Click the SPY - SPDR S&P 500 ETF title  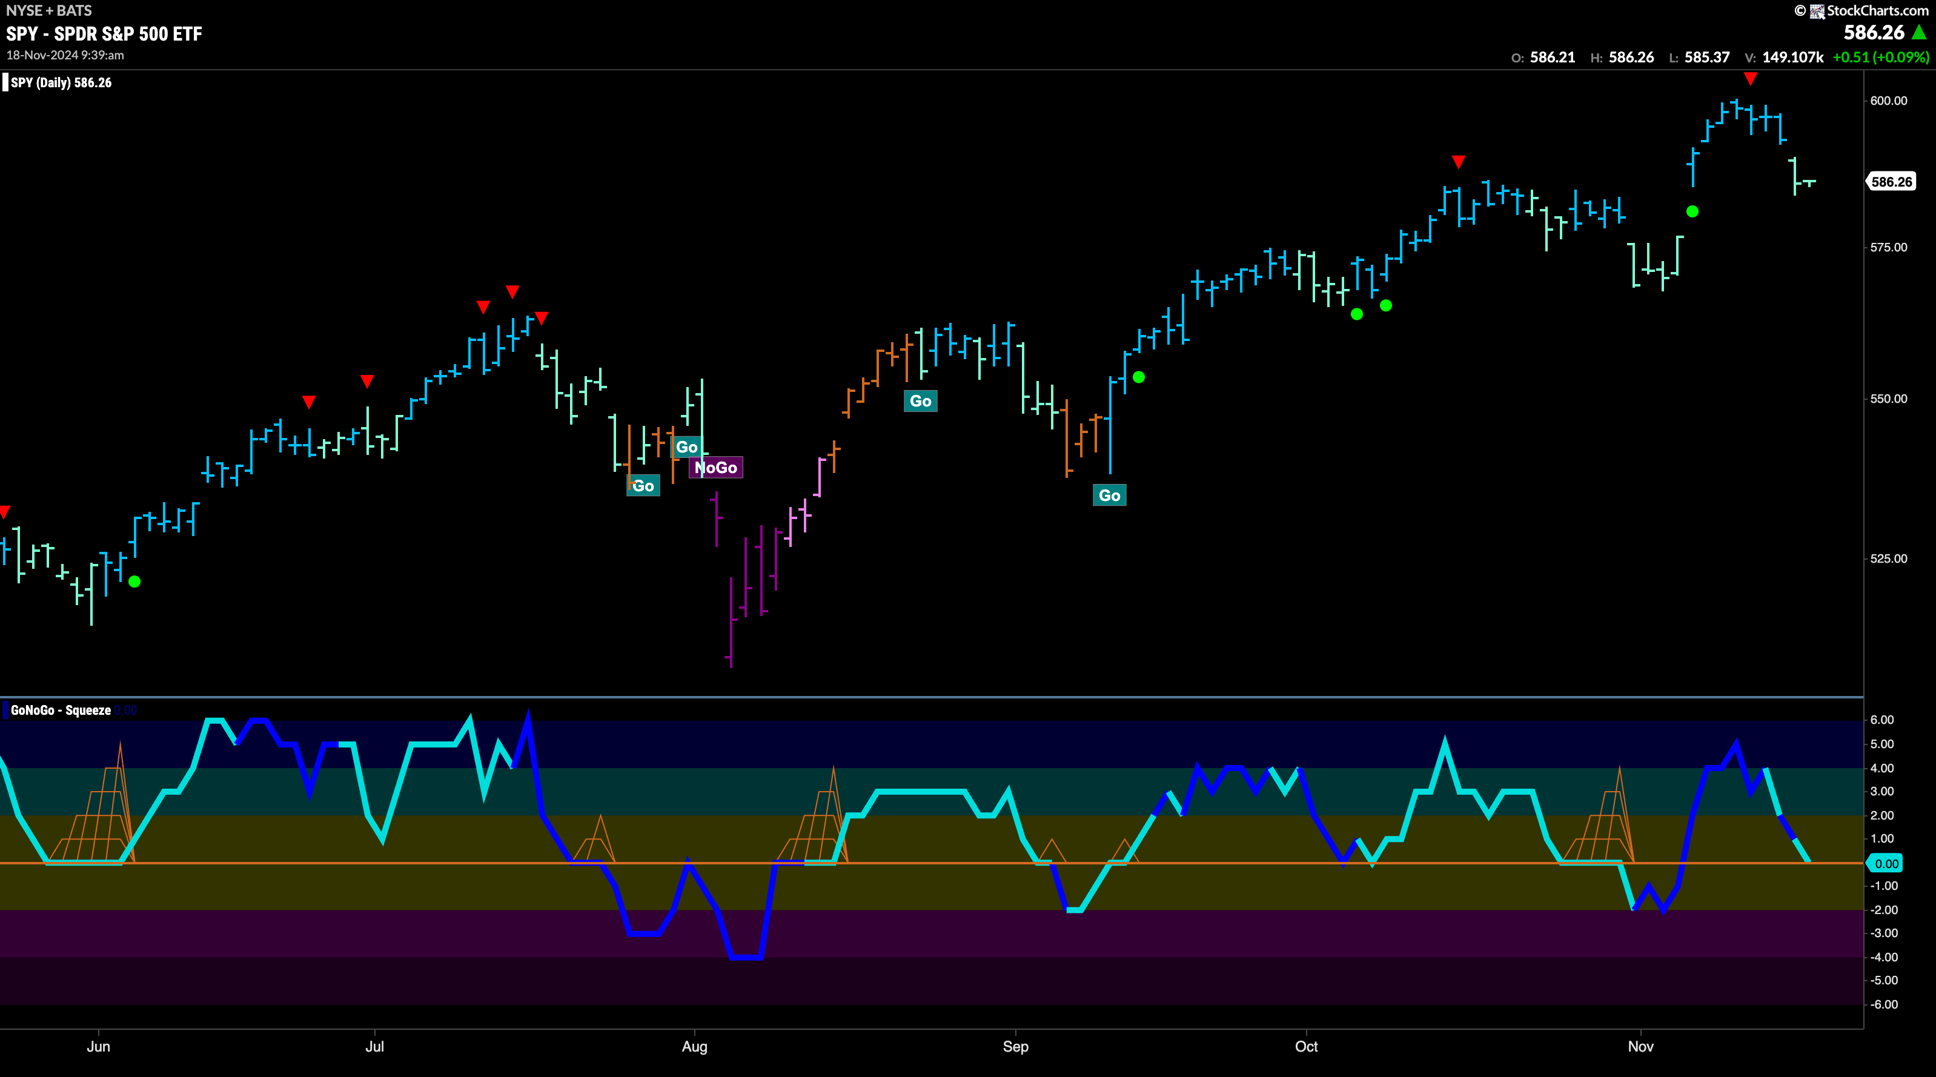[104, 34]
